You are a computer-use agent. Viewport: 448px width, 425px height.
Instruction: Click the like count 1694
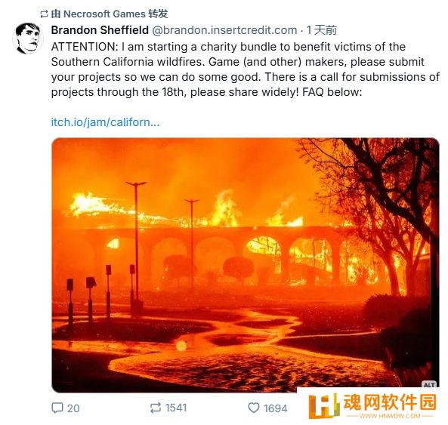coord(276,408)
